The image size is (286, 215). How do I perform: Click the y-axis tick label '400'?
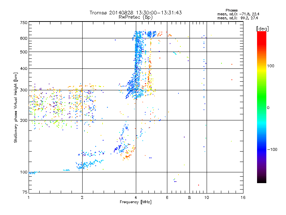pos(24,69)
